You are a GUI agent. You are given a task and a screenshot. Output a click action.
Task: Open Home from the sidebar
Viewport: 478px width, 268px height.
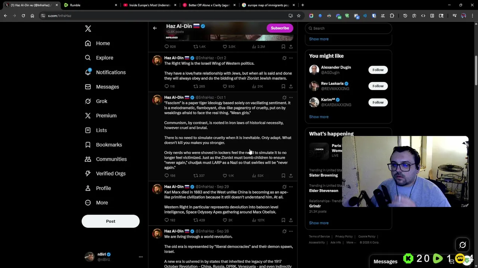tap(97, 43)
